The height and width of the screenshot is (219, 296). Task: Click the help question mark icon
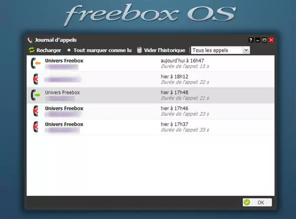click(251, 40)
